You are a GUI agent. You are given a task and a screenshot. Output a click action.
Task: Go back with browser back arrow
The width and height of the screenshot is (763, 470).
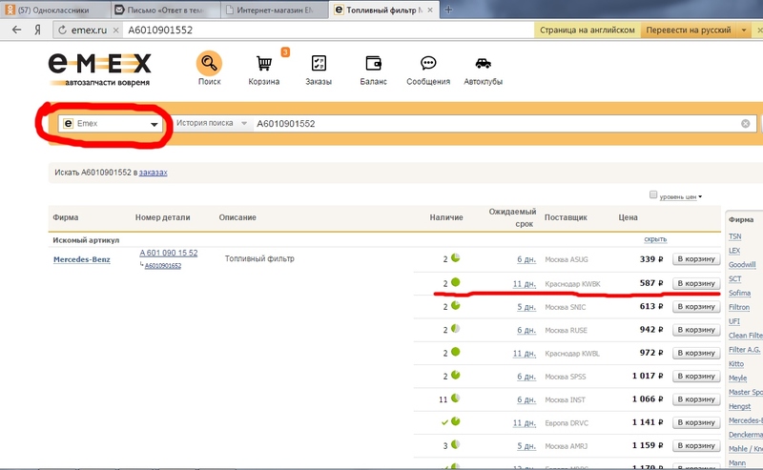point(16,30)
